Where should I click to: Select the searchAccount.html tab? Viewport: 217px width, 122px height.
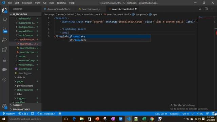[123, 9]
